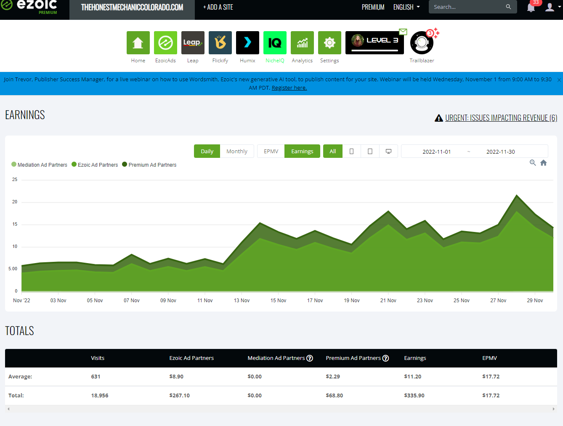Click the EPMV column header
Screen dimensions: 563x426
pos(489,358)
